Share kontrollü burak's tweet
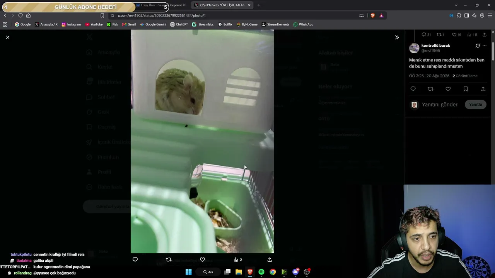Viewport: 495px width, 278px height. coord(483,89)
